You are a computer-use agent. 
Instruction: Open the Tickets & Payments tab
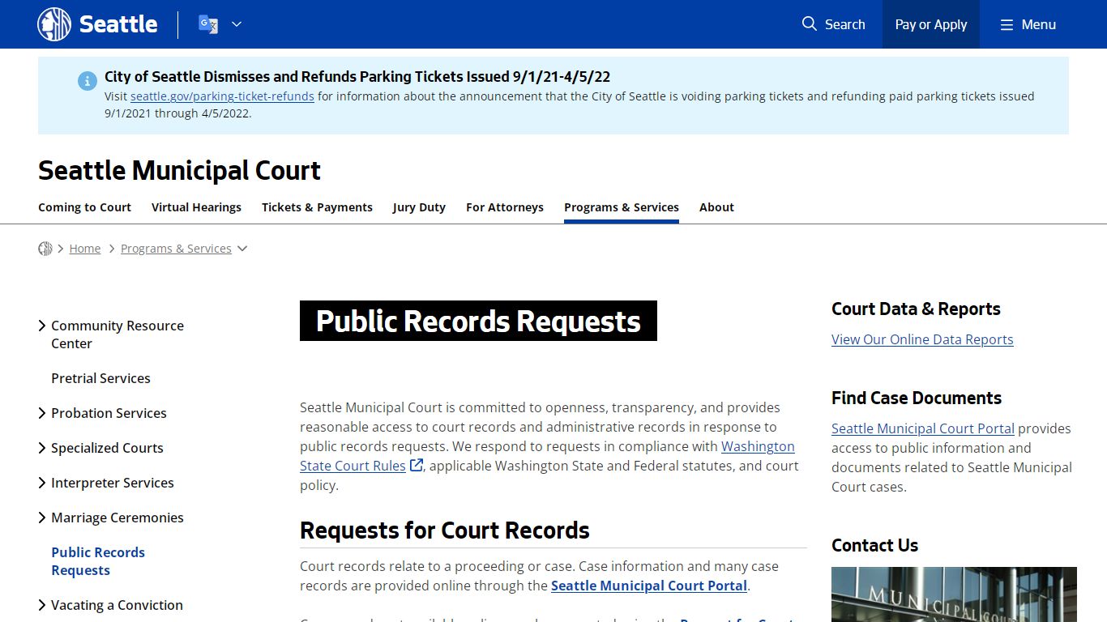pos(317,207)
